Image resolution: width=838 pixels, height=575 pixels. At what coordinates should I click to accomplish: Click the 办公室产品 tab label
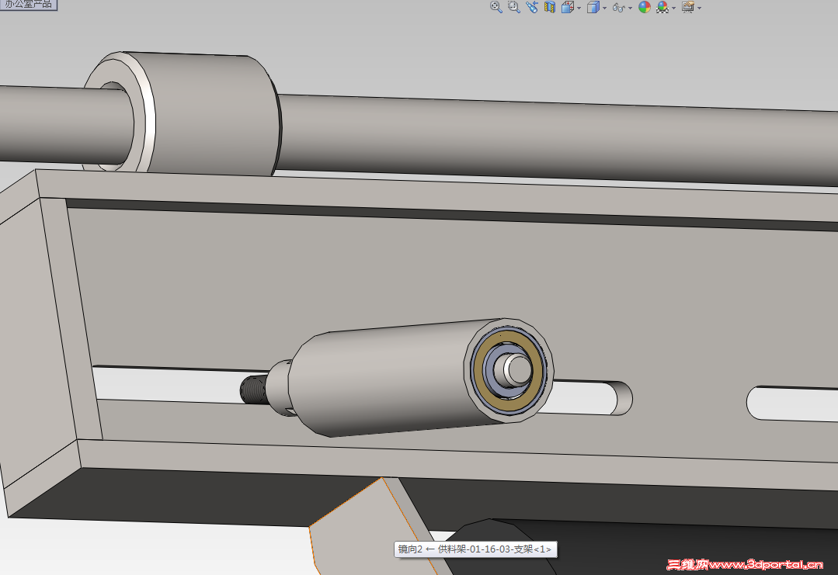click(28, 5)
